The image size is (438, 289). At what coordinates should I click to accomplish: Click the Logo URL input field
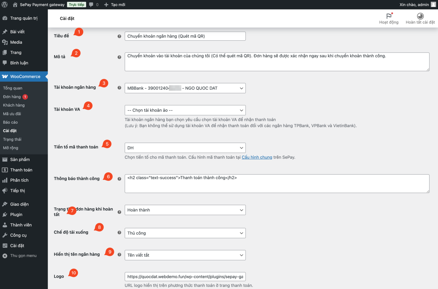(x=185, y=277)
